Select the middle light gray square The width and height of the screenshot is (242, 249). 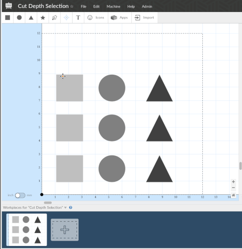(x=70, y=128)
